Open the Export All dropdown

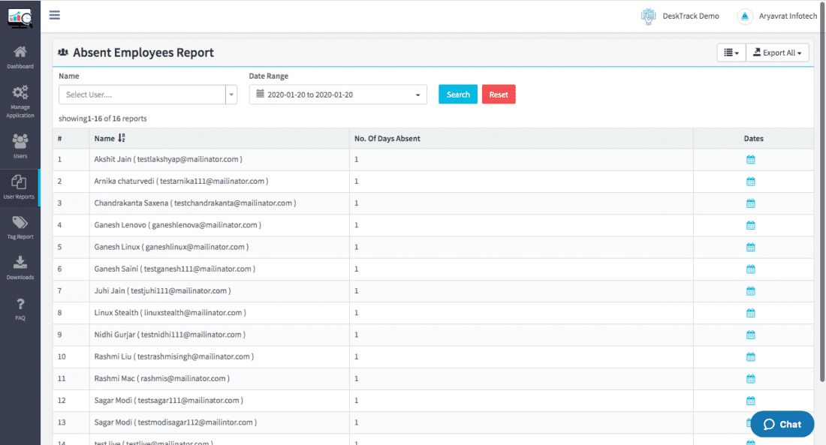tap(777, 52)
